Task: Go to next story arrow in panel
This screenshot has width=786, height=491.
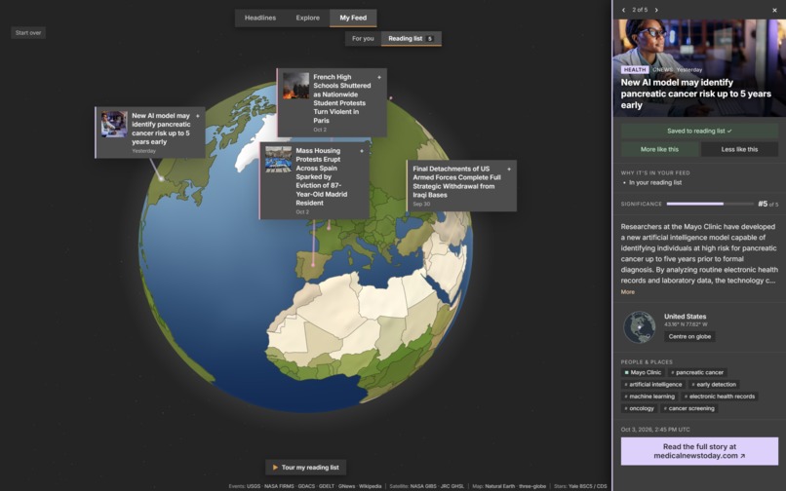Action: pos(656,10)
